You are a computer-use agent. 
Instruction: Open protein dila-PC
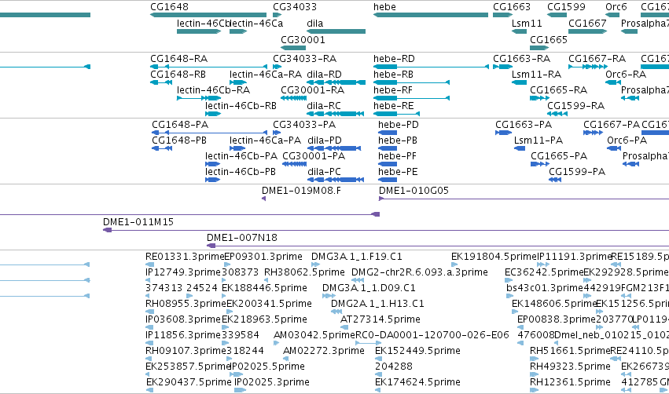(324, 172)
